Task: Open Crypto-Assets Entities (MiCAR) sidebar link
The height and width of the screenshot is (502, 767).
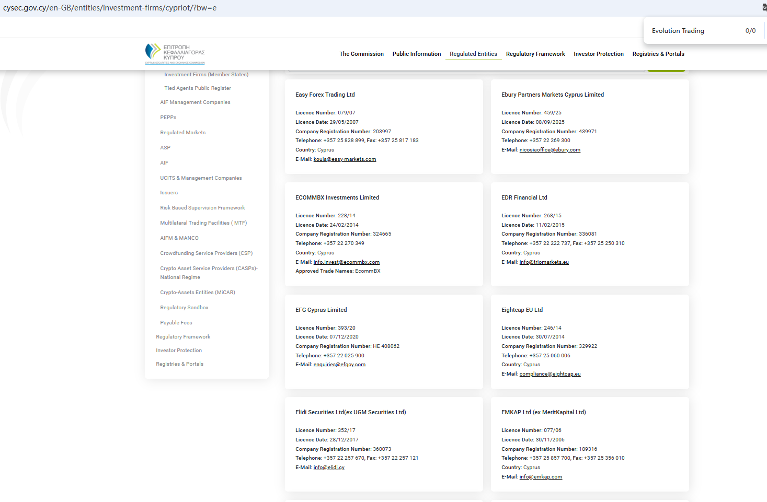Action: click(197, 293)
